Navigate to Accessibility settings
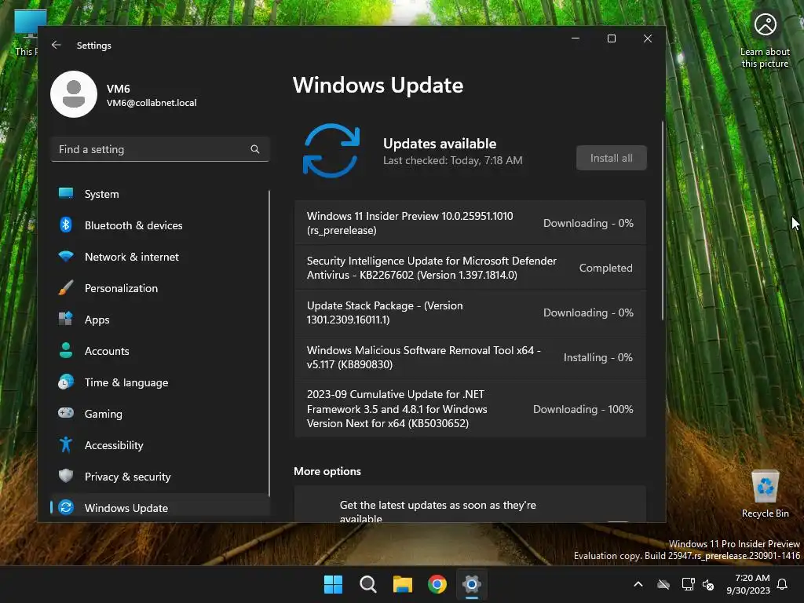Image resolution: width=804 pixels, height=603 pixels. 160,445
